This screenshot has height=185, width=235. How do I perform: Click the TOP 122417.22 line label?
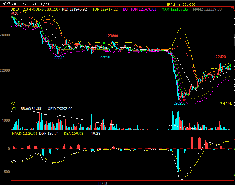[105, 9]
